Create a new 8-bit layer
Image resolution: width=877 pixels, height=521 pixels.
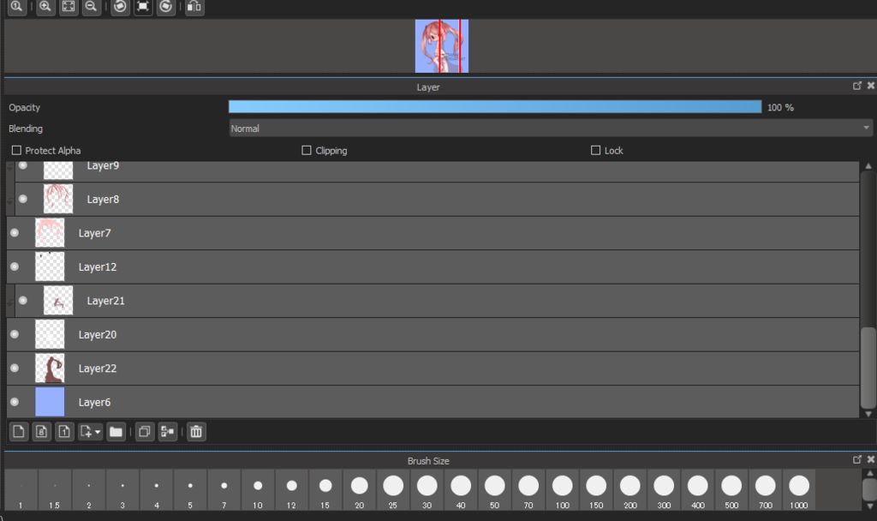pos(41,432)
